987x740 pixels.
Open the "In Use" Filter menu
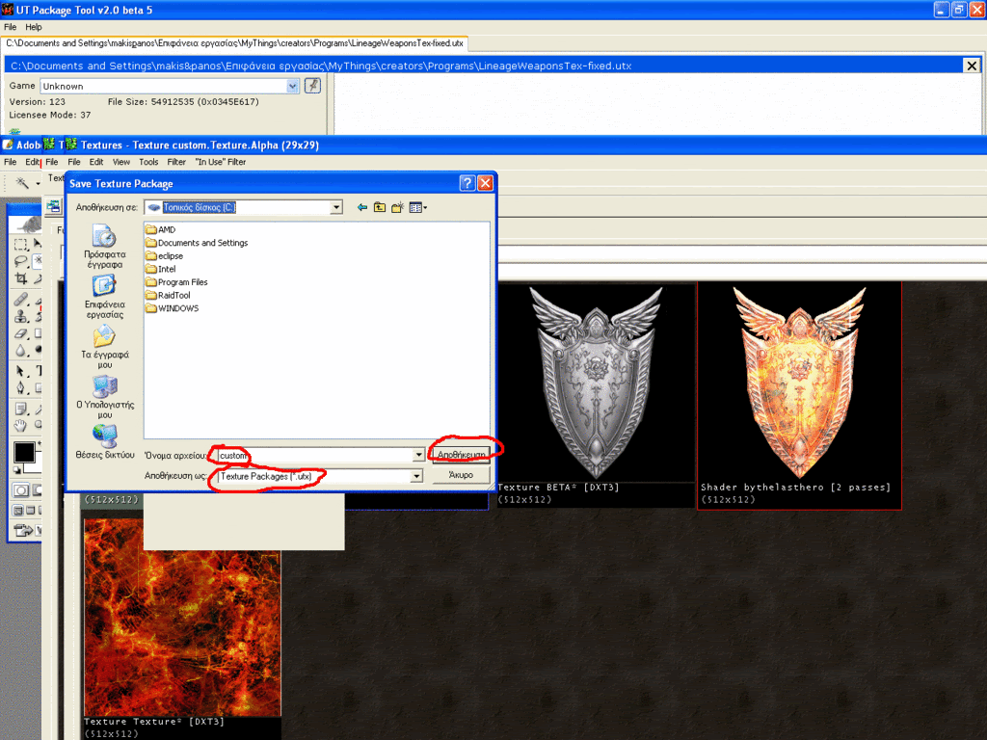(x=221, y=162)
